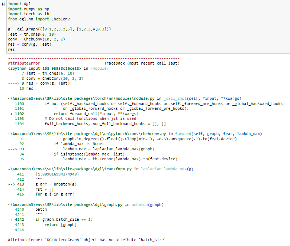Click the ipython-input-108 traceback reference
The height and width of the screenshot is (246, 290).
(x=44, y=69)
